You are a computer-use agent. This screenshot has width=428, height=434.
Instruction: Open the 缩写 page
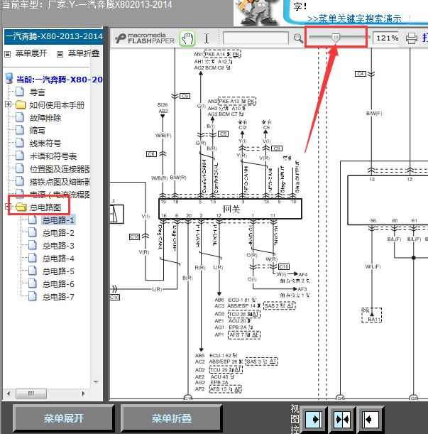click(38, 131)
